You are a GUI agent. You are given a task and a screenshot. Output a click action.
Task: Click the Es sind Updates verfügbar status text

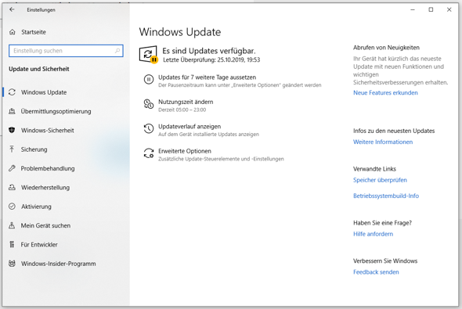coord(208,51)
